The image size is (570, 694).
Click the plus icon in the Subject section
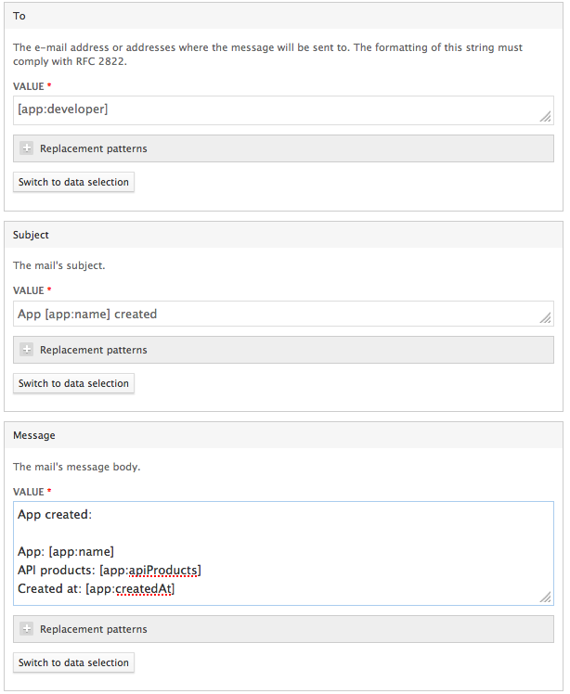point(27,350)
